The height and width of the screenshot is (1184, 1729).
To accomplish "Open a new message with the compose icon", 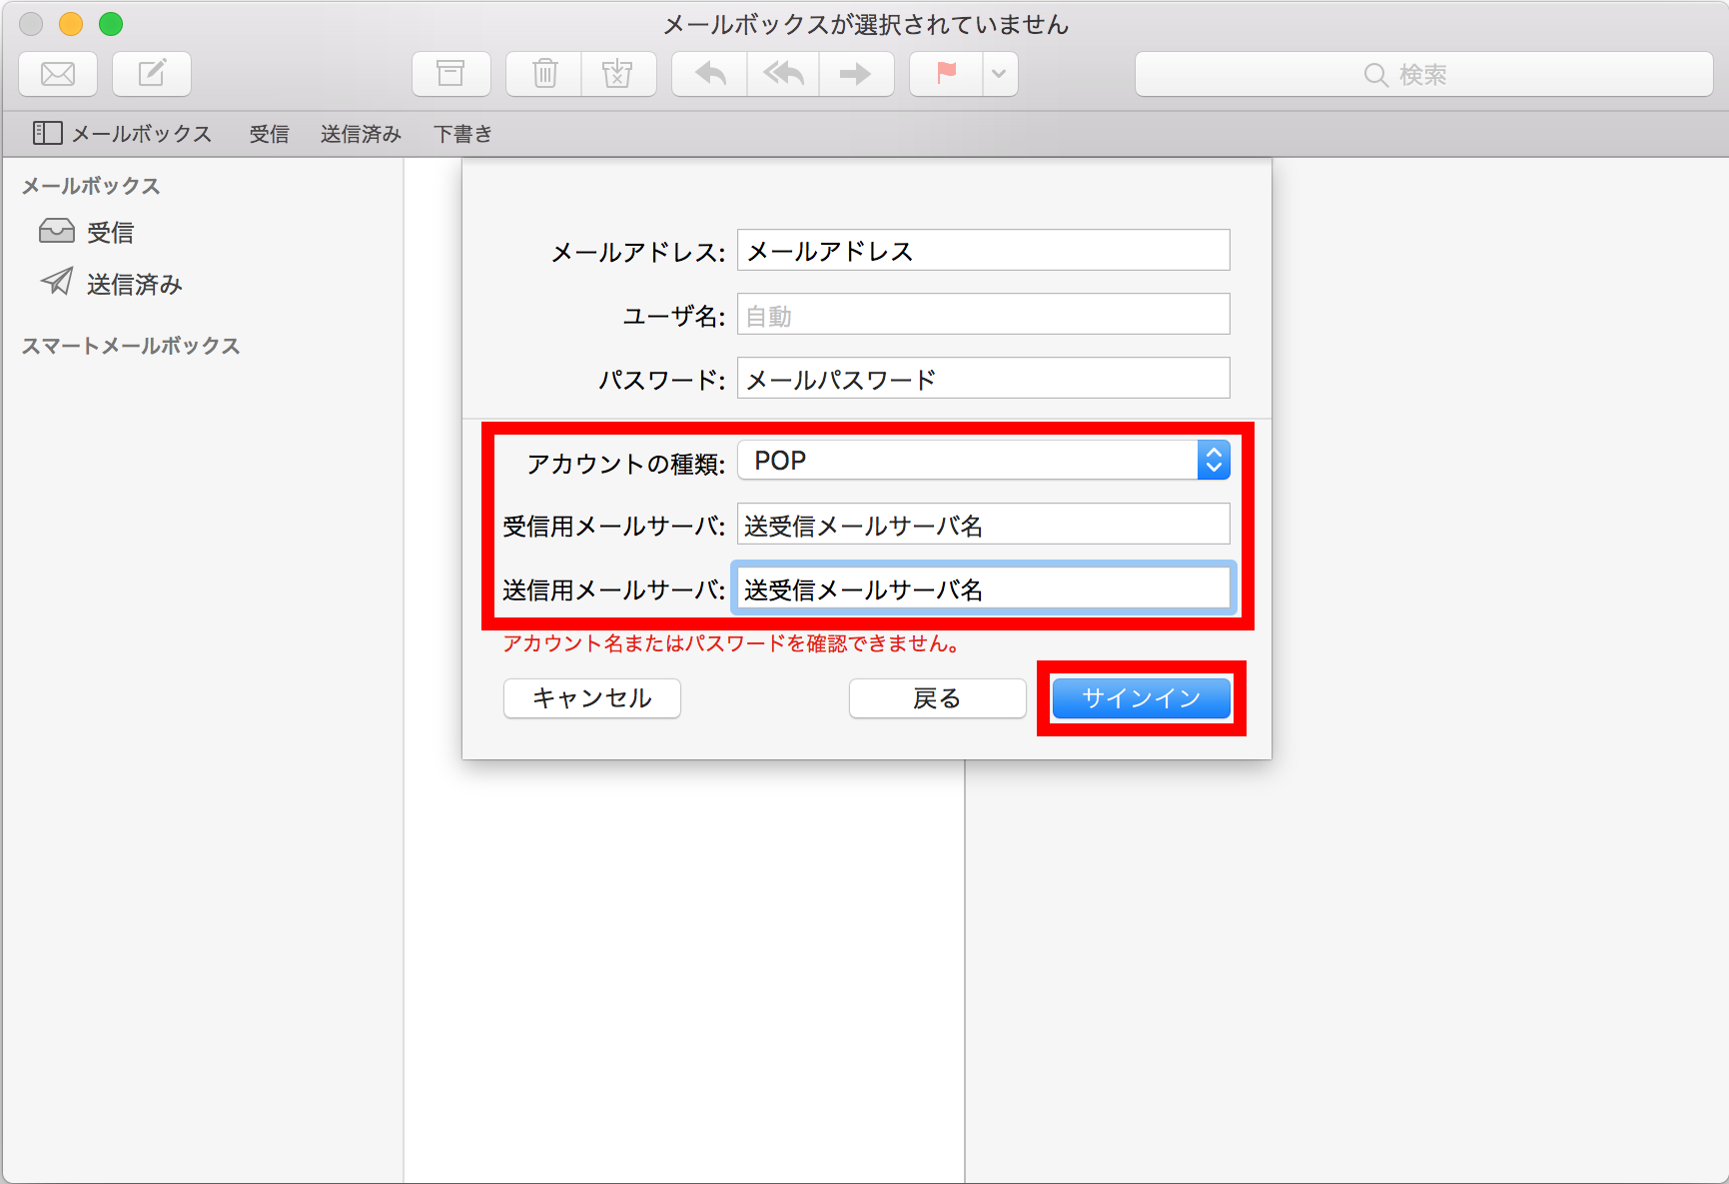I will tap(151, 73).
